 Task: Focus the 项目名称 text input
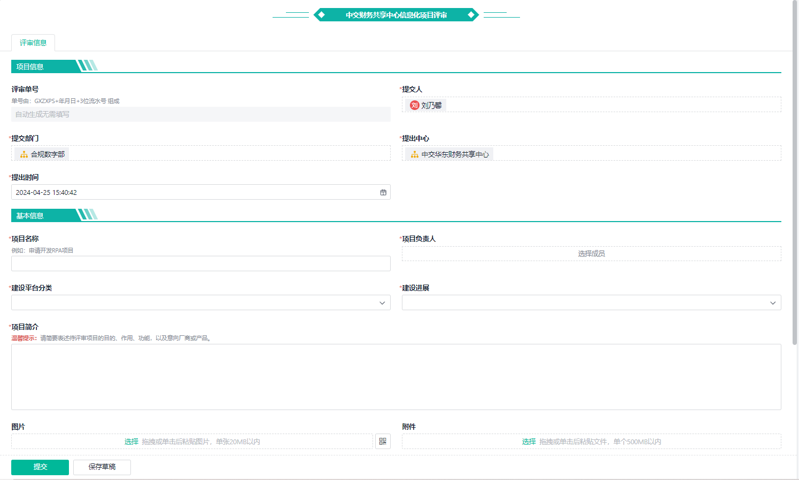[x=200, y=264]
